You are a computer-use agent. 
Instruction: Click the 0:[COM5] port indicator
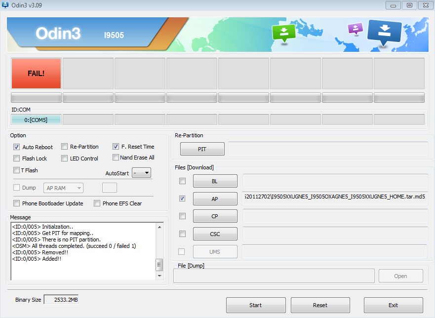pyautogui.click(x=36, y=120)
